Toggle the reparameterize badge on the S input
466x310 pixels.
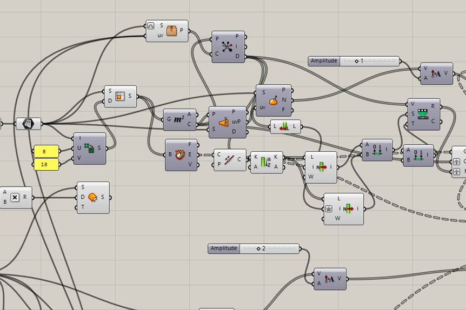pyautogui.click(x=151, y=26)
